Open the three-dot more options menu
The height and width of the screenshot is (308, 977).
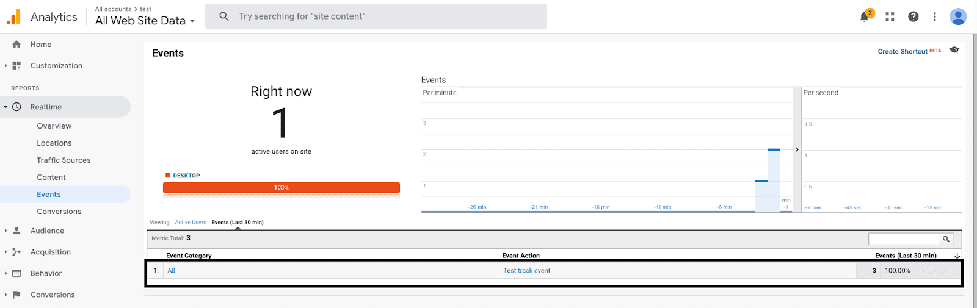pyautogui.click(x=934, y=17)
